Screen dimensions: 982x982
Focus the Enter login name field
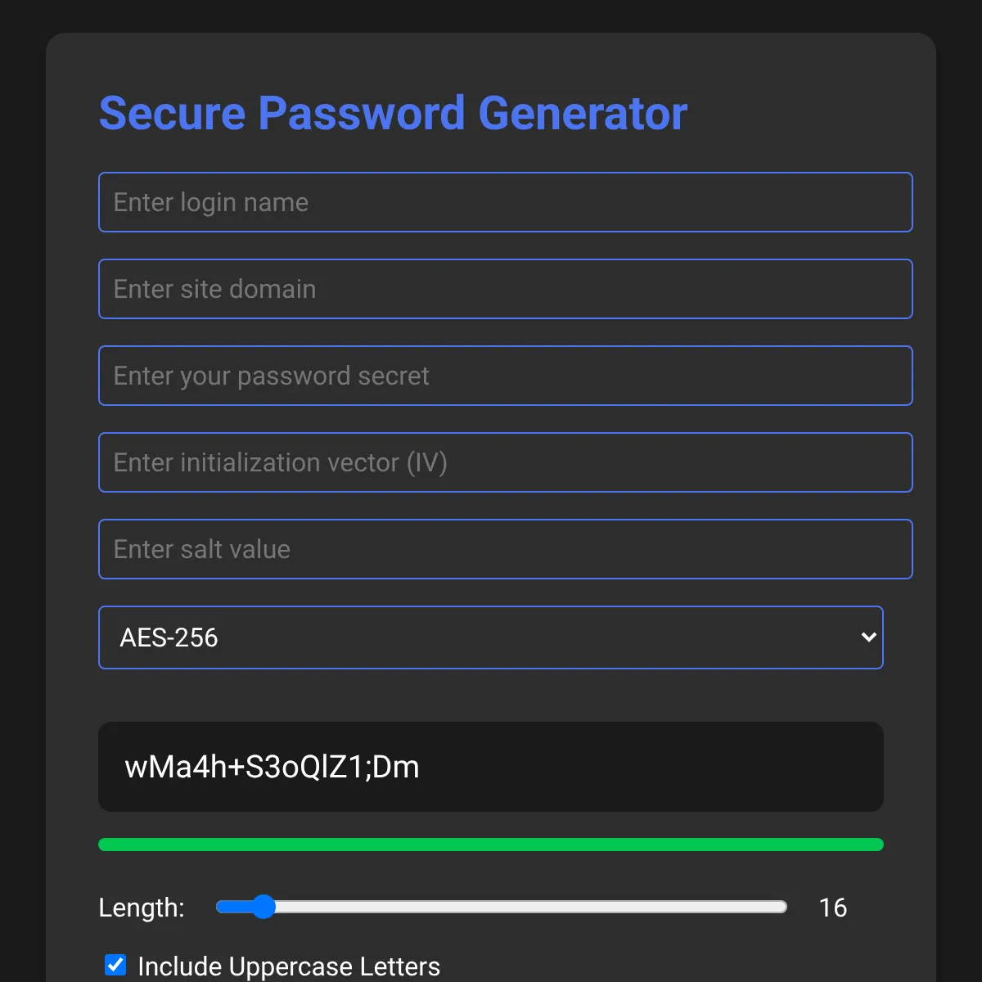click(x=506, y=202)
